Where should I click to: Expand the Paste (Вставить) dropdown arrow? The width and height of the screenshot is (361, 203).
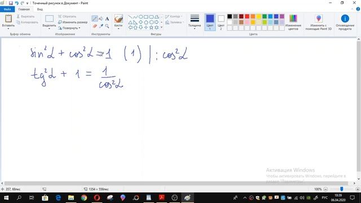pos(8,29)
